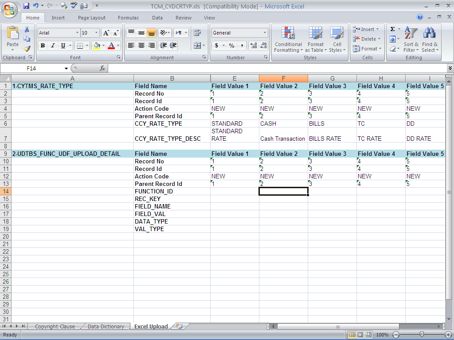This screenshot has height=340, width=454.
Task: Increase decimal places
Action: click(x=253, y=46)
